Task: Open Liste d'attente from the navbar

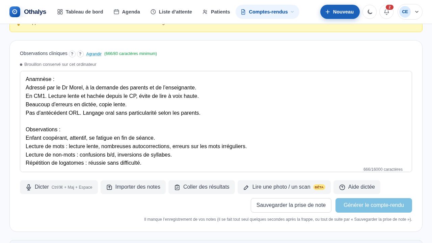Action: [x=171, y=12]
